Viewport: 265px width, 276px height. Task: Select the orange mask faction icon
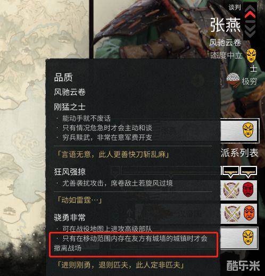pos(249,213)
